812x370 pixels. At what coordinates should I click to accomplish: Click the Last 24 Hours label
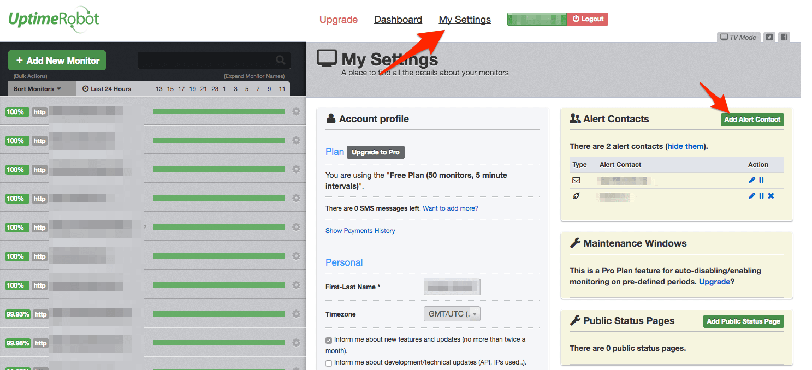[111, 89]
